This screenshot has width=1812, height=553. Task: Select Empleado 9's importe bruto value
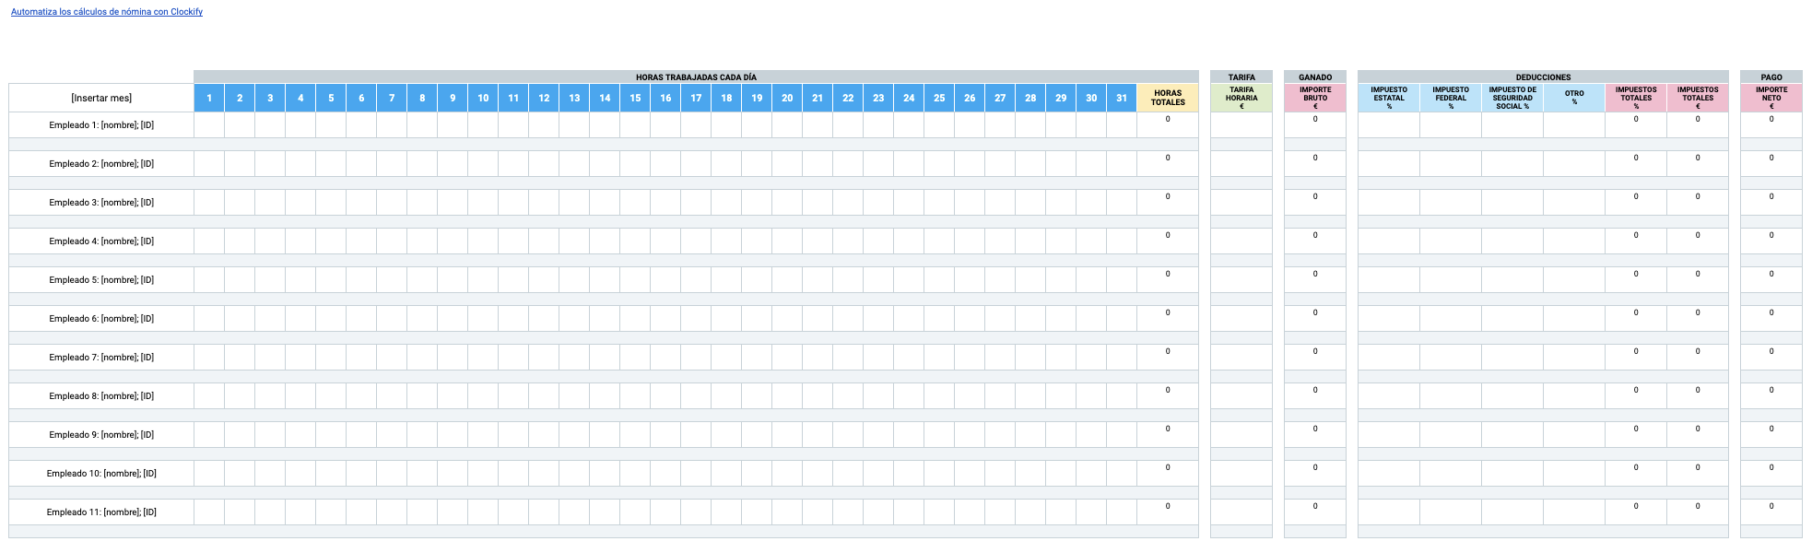[1315, 435]
